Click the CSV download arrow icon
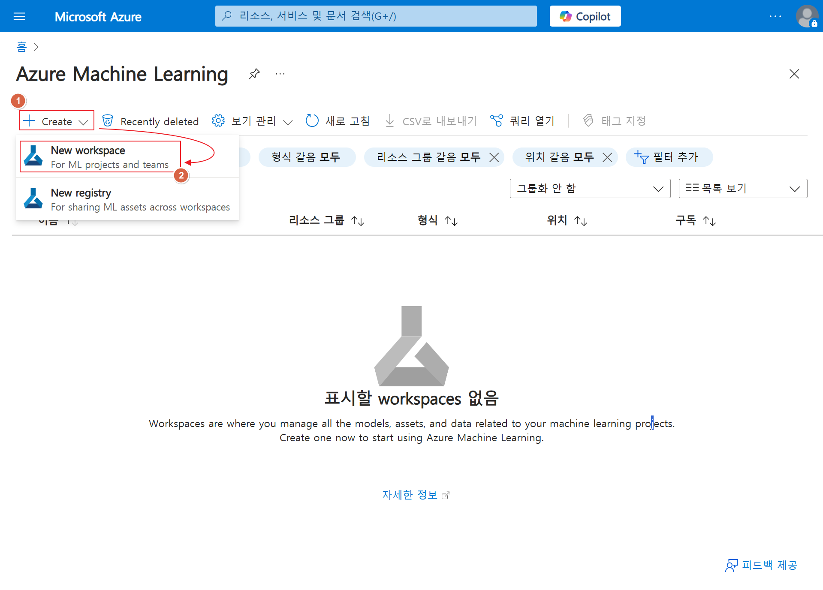Image resolution: width=823 pixels, height=590 pixels. (389, 121)
